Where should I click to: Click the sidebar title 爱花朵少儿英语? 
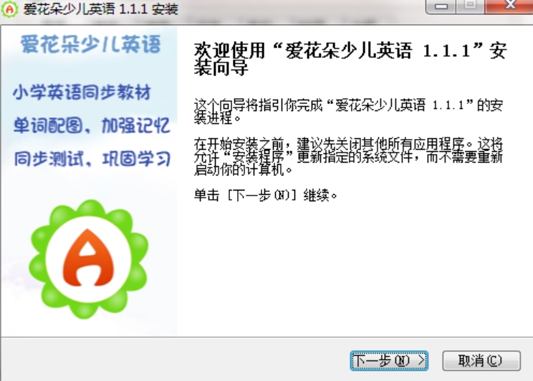click(90, 44)
